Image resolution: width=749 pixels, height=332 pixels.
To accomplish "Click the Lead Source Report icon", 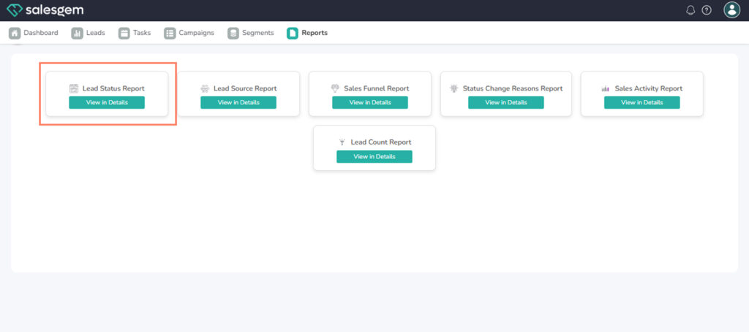I will (x=205, y=88).
